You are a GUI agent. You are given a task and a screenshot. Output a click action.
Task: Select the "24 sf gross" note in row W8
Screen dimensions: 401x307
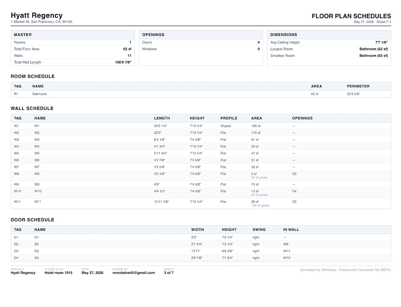pos(259,178)
